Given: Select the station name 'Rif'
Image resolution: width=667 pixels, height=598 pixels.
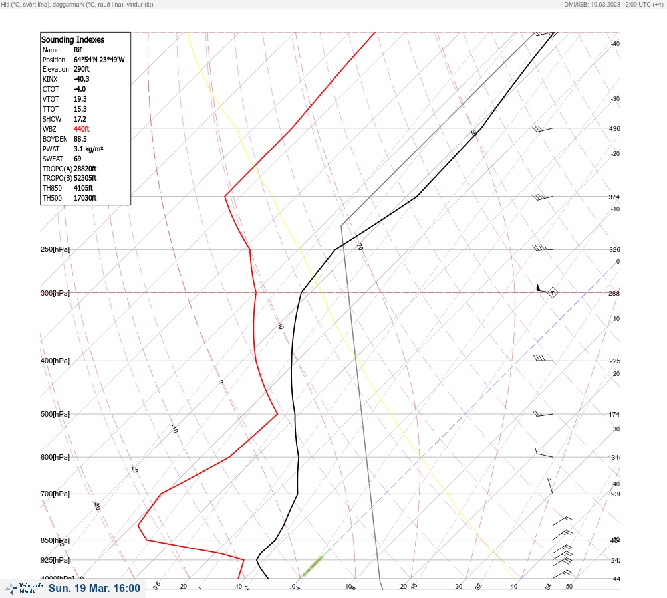Looking at the screenshot, I should pyautogui.click(x=78, y=50).
